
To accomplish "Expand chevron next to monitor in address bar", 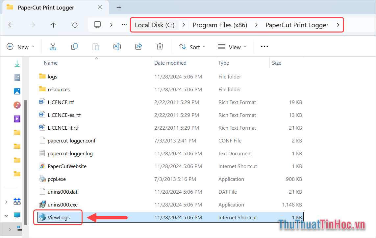I will tap(111, 25).
